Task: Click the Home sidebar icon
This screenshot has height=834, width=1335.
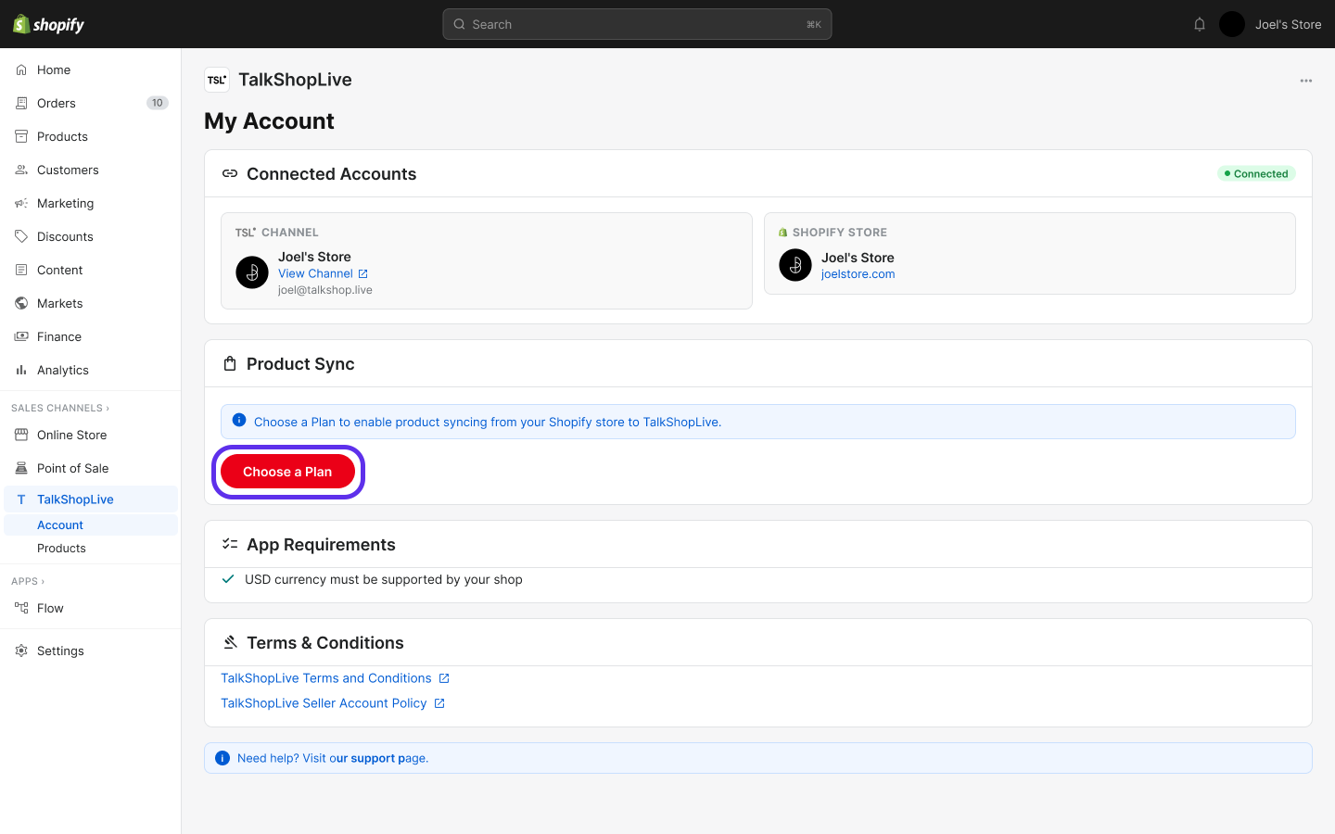Action: tap(21, 69)
